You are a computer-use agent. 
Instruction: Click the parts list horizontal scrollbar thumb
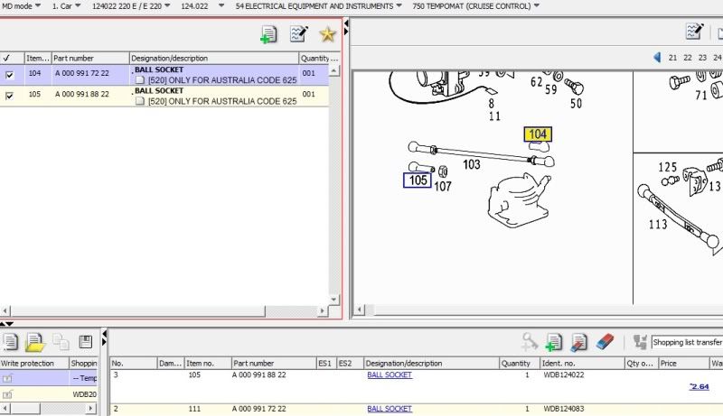[x=137, y=311]
